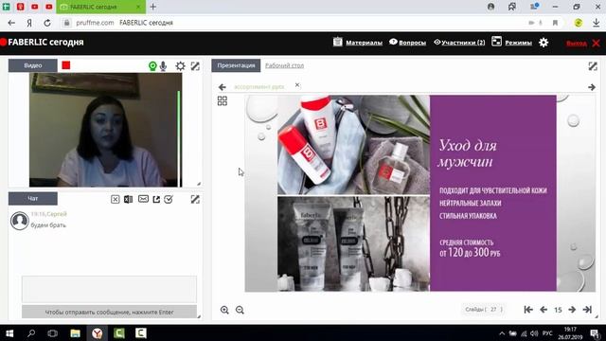
Task: Expand the video panel to fullscreen
Action: pos(195,66)
